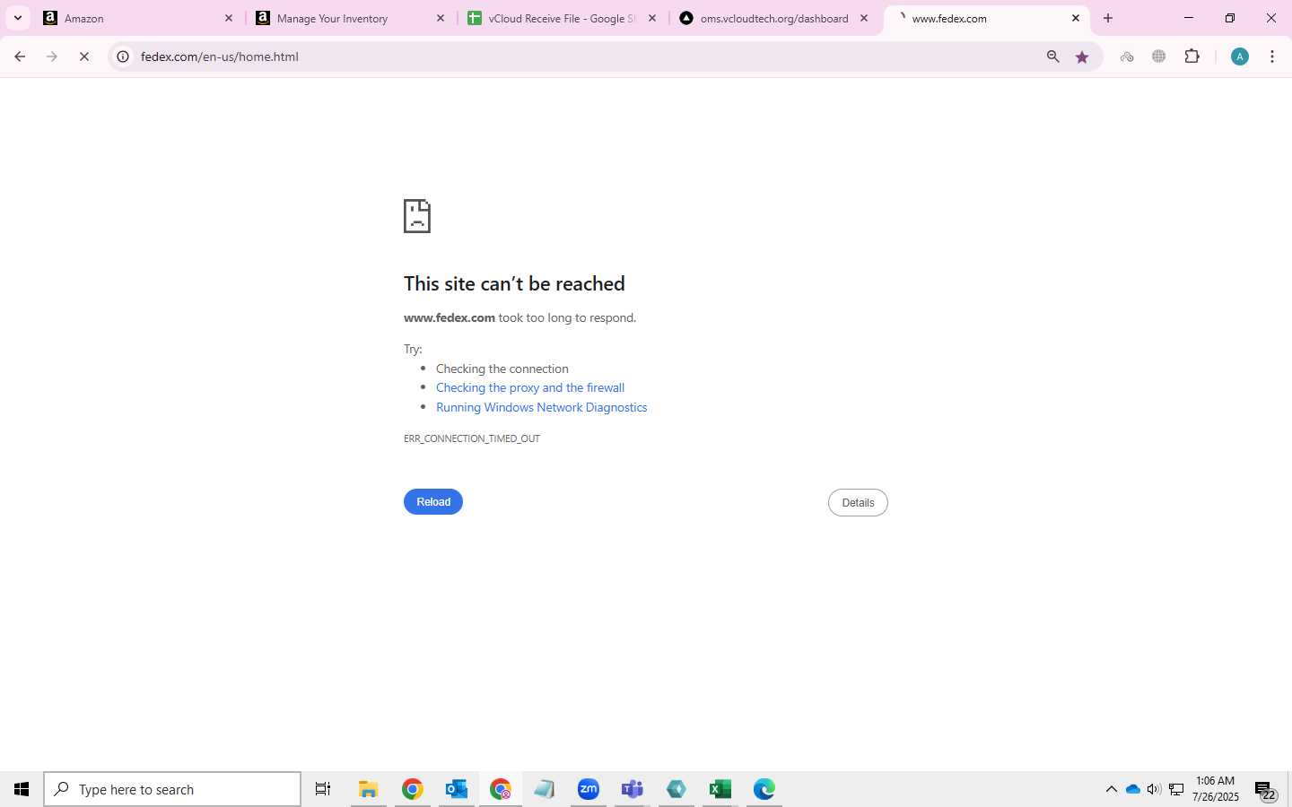Image resolution: width=1292 pixels, height=807 pixels.
Task: Open Microsoft Teams from taskbar
Action: (632, 789)
